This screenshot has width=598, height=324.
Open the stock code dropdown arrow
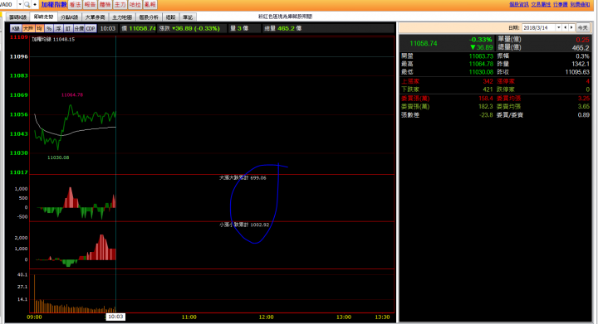pyautogui.click(x=20, y=5)
